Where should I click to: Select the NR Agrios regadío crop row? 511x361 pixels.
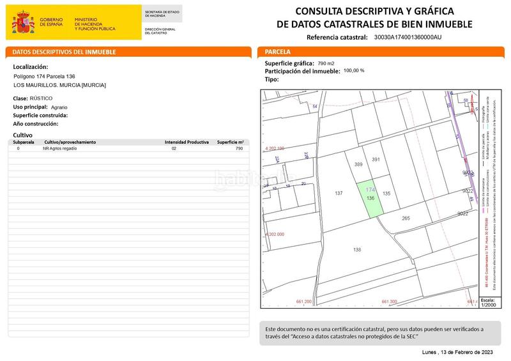coord(128,148)
